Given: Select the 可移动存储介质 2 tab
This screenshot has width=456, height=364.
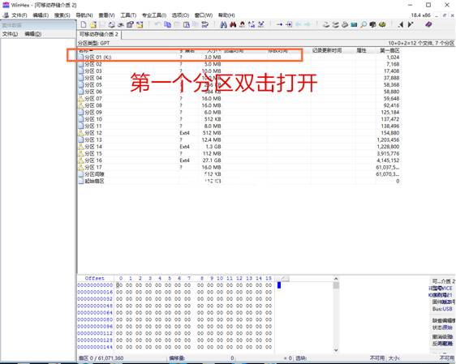Looking at the screenshot, I should pos(99,35).
